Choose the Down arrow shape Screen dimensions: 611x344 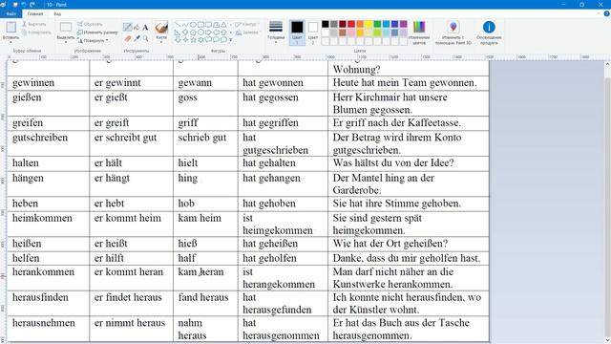pyautogui.click(x=178, y=39)
